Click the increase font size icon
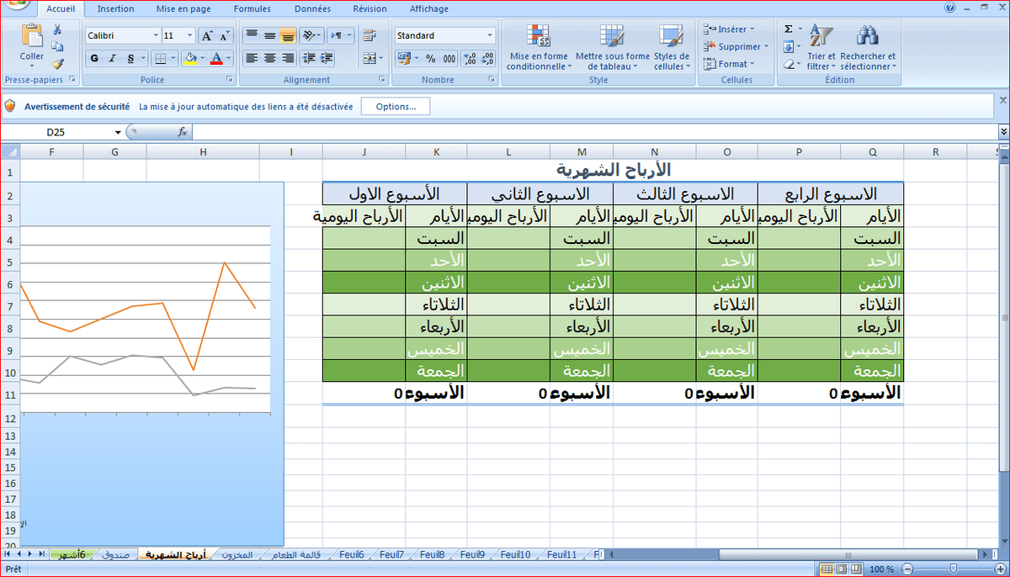This screenshot has height=577, width=1010. click(x=206, y=36)
